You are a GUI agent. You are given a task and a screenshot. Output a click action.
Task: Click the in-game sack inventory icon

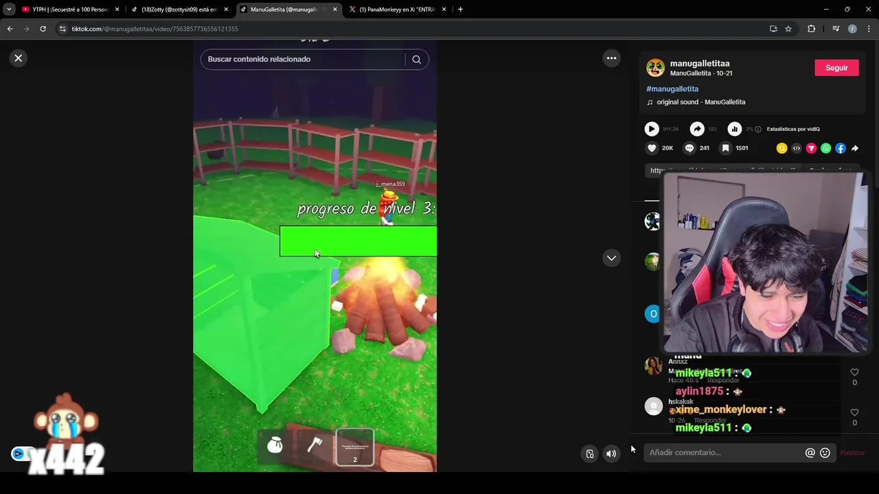click(x=275, y=445)
